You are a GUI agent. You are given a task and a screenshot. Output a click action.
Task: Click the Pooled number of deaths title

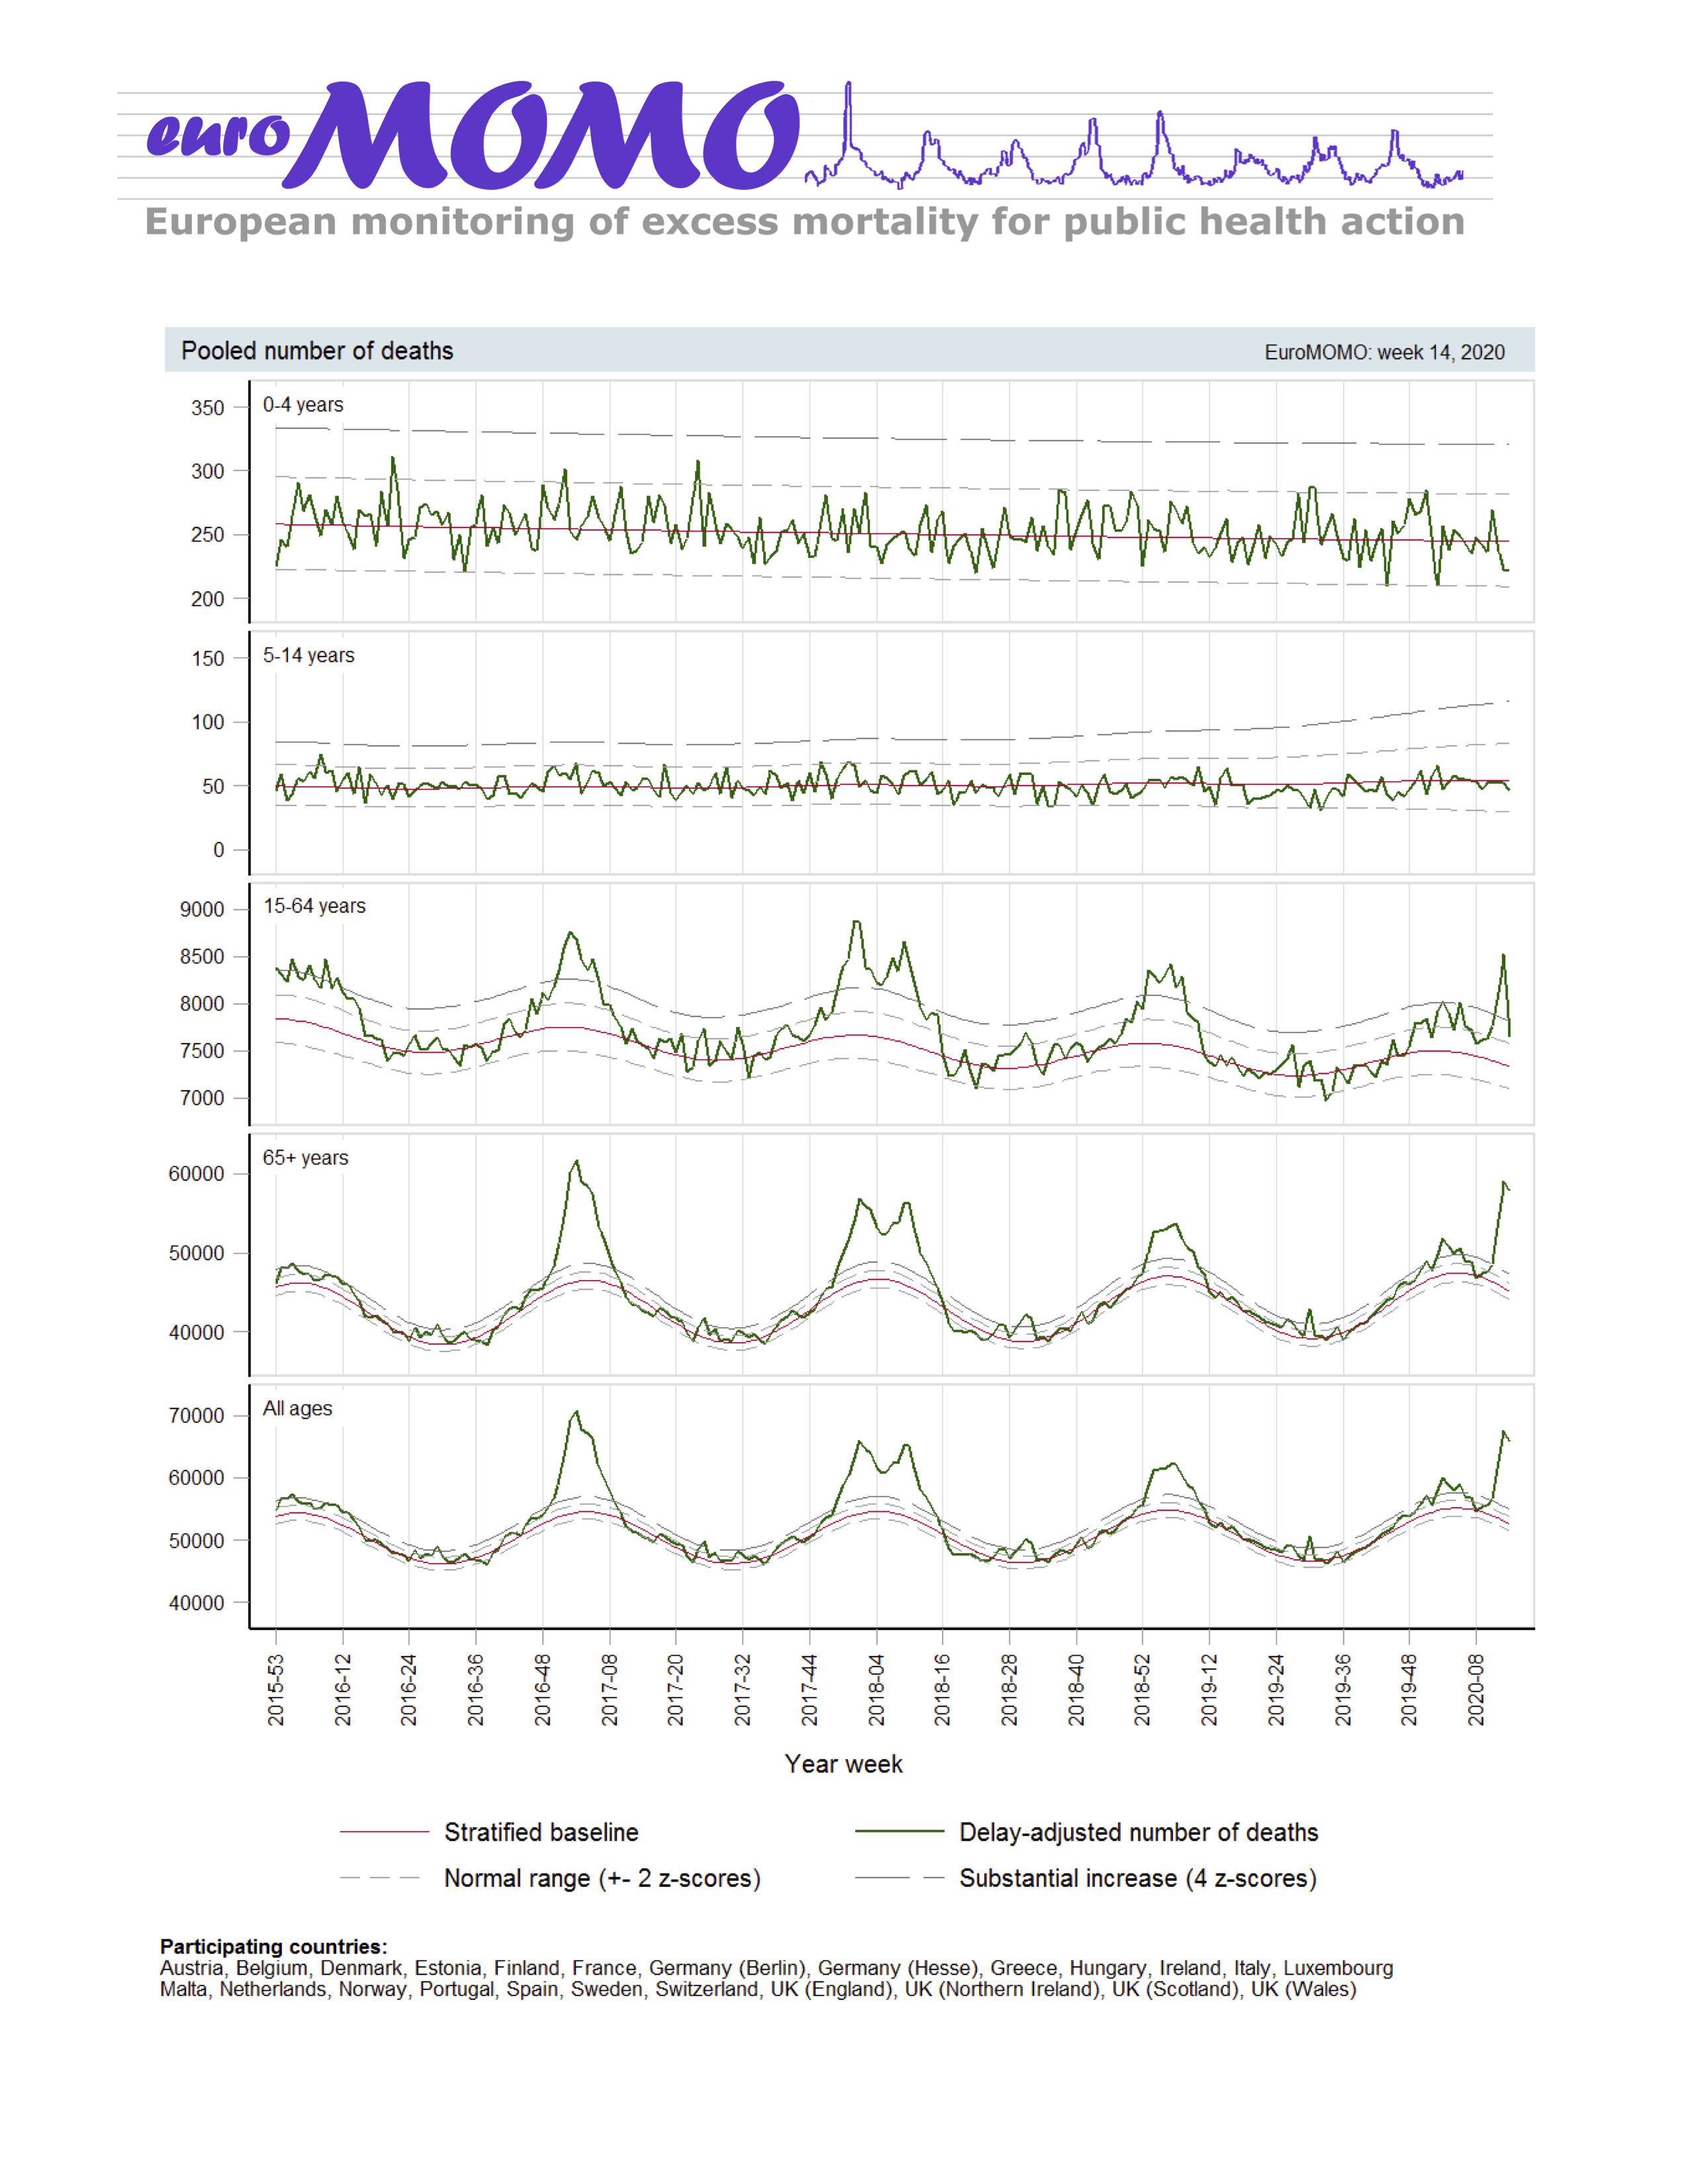317,351
